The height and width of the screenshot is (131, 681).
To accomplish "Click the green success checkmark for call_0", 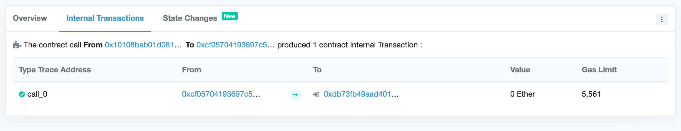I will tap(22, 95).
